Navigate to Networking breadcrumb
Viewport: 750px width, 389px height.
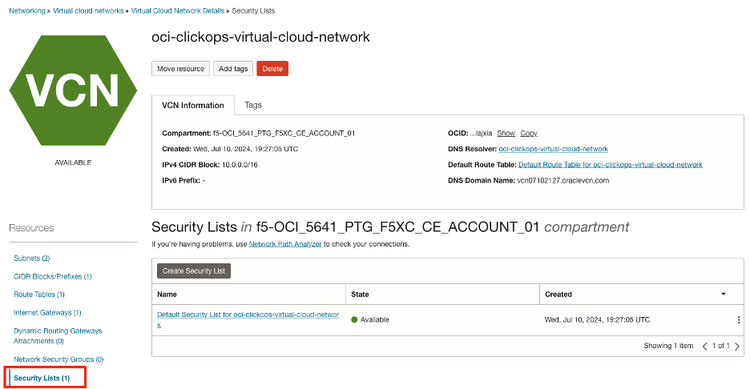tap(27, 10)
